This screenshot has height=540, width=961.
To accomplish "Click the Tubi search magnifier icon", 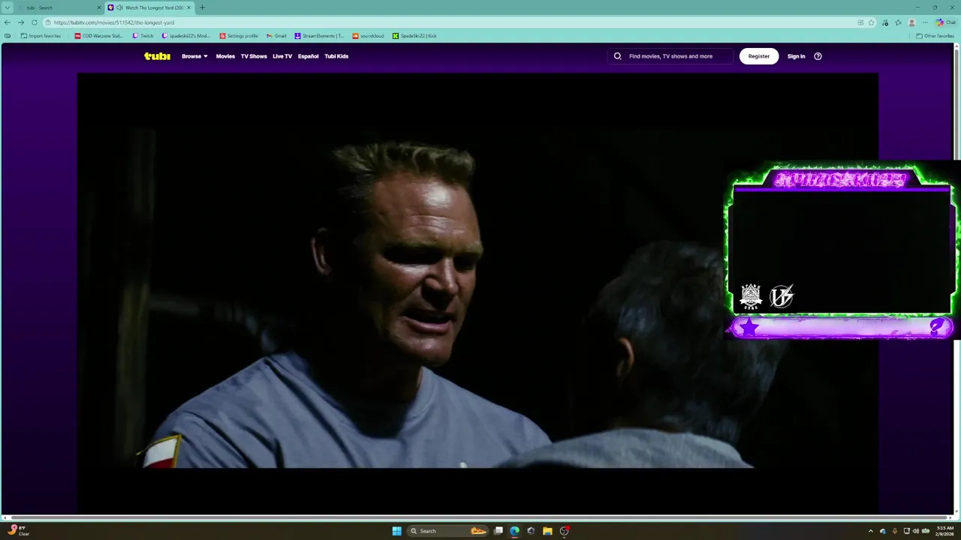I will click(618, 56).
